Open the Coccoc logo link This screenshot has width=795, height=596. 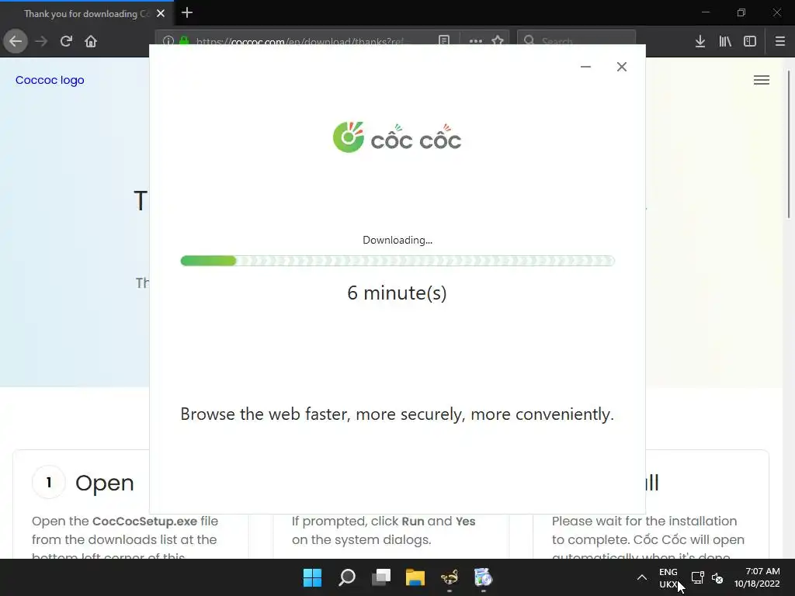50,80
